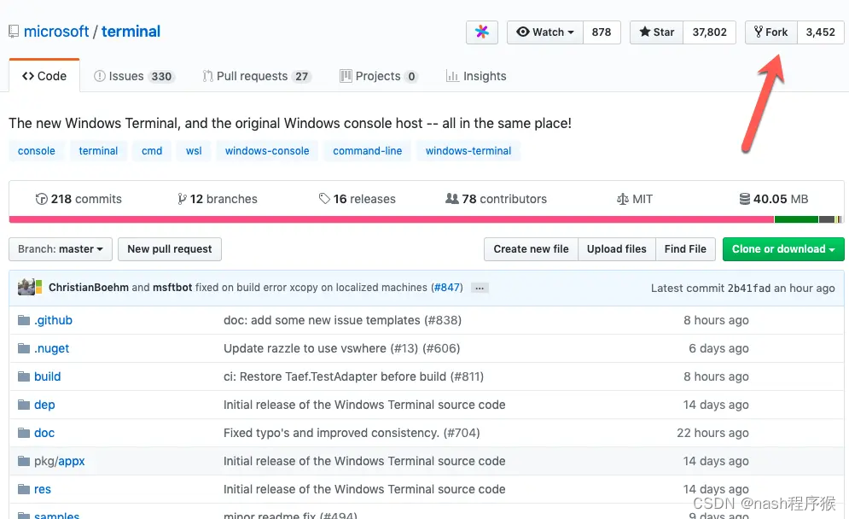Open the .nuget folder name
The height and width of the screenshot is (519, 849).
(51, 348)
